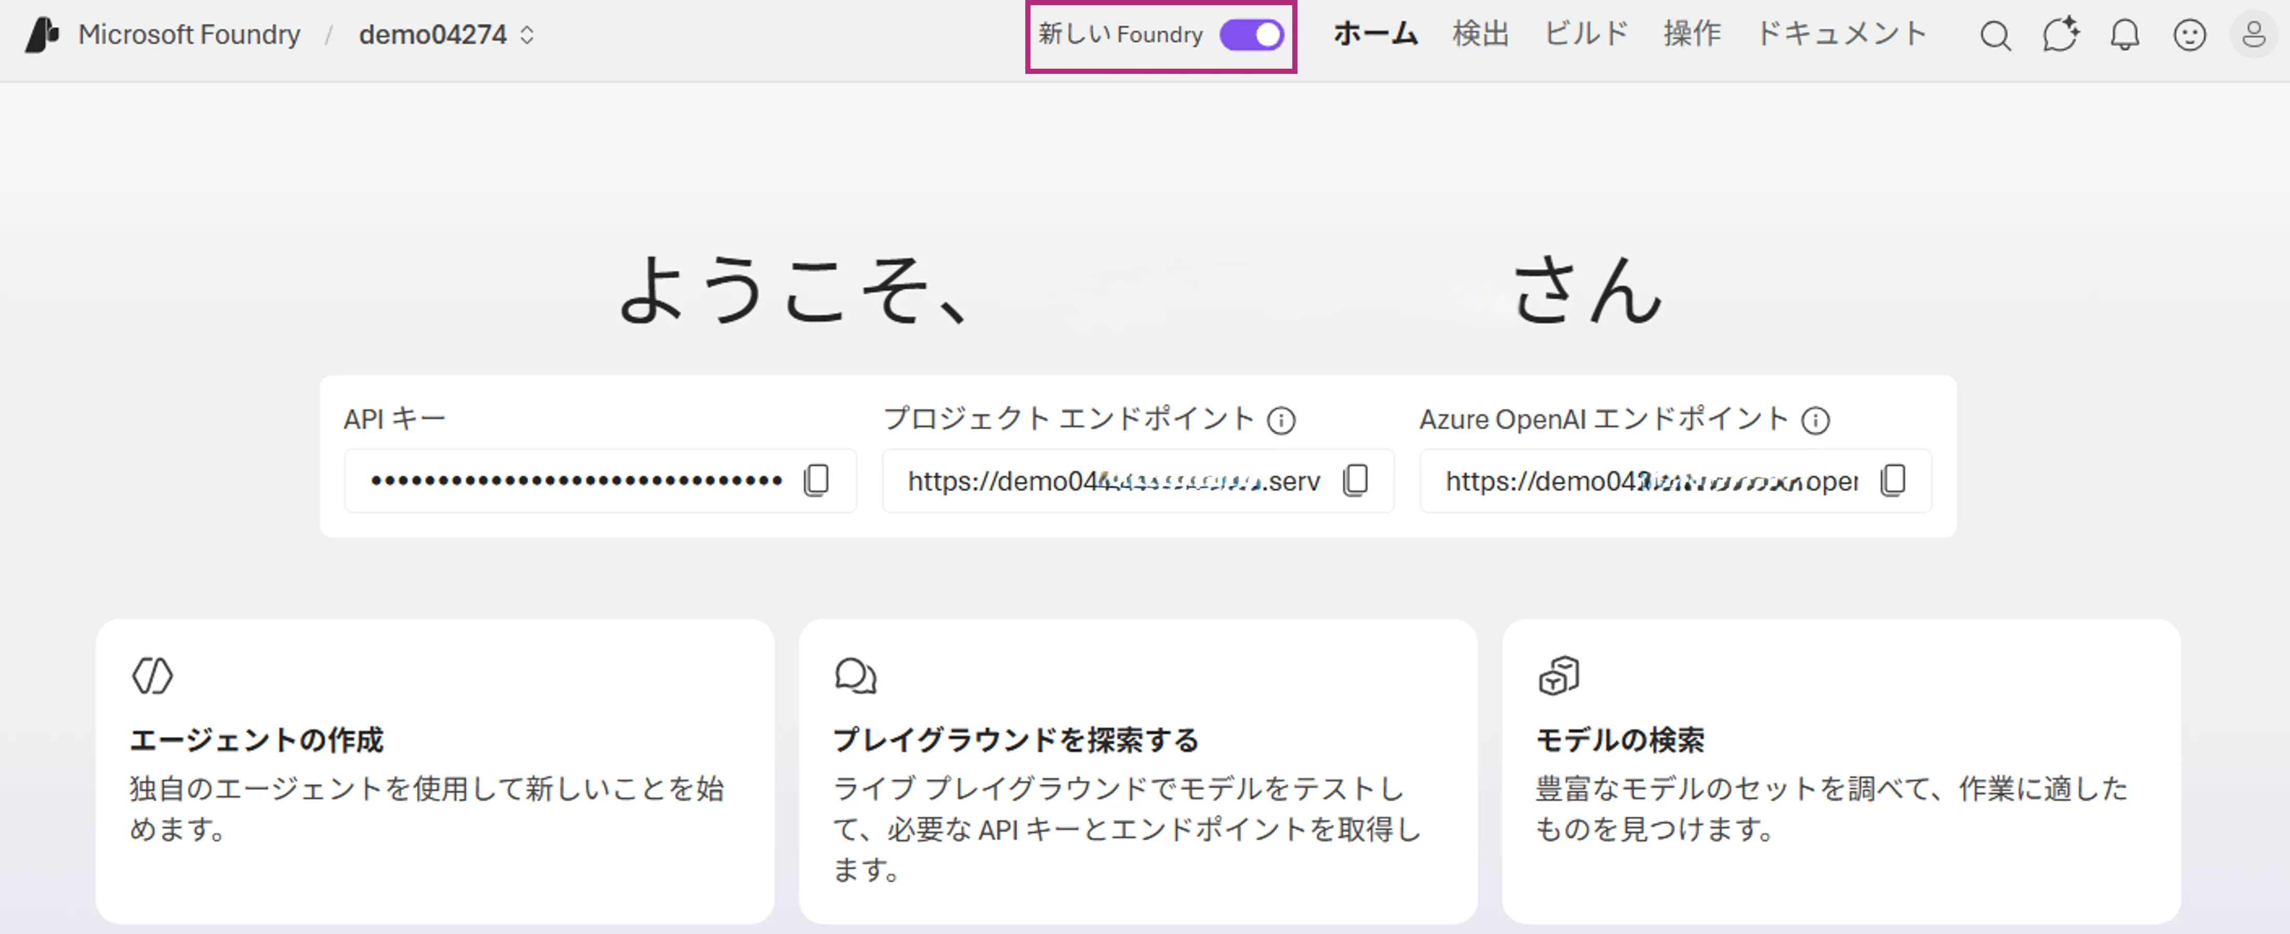Show notifications via the bell icon

[x=2124, y=35]
